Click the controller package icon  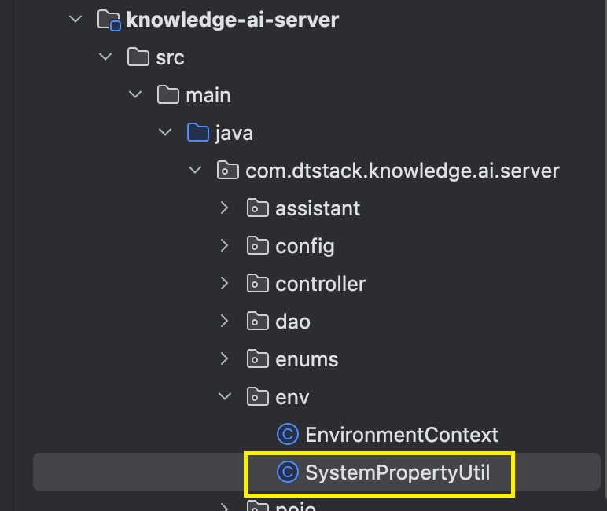pos(257,283)
